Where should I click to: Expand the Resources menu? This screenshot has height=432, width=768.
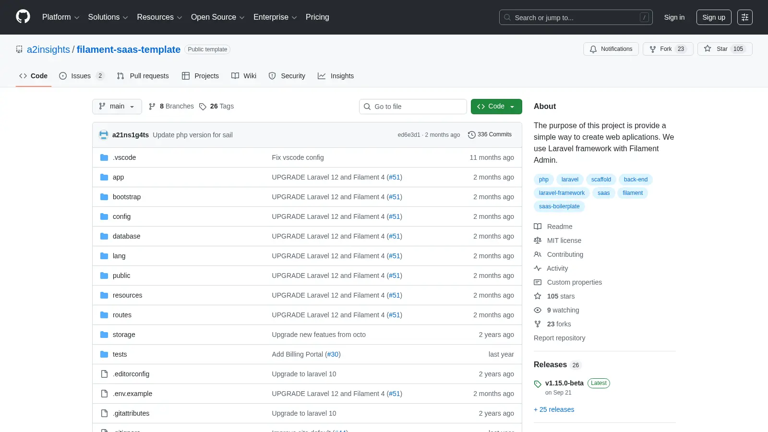[x=159, y=17]
